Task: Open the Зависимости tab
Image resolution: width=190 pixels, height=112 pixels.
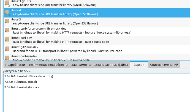Action: (81, 65)
